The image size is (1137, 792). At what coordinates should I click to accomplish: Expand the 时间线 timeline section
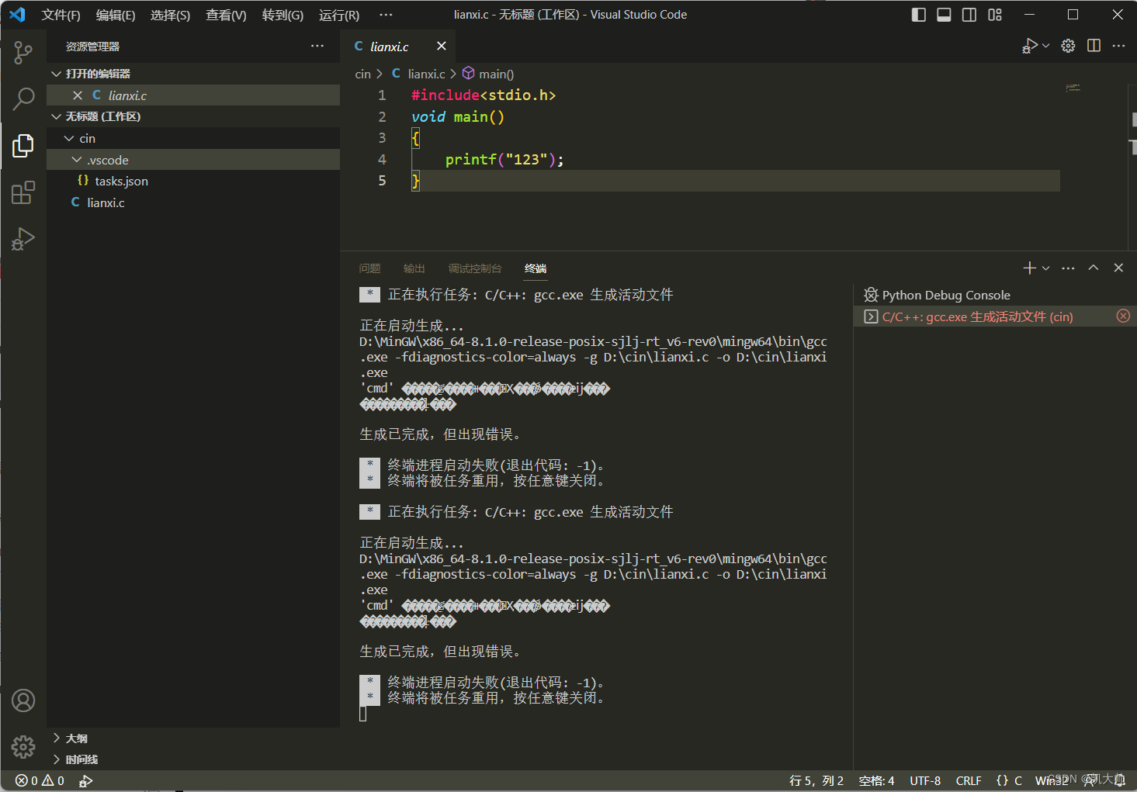click(193, 759)
